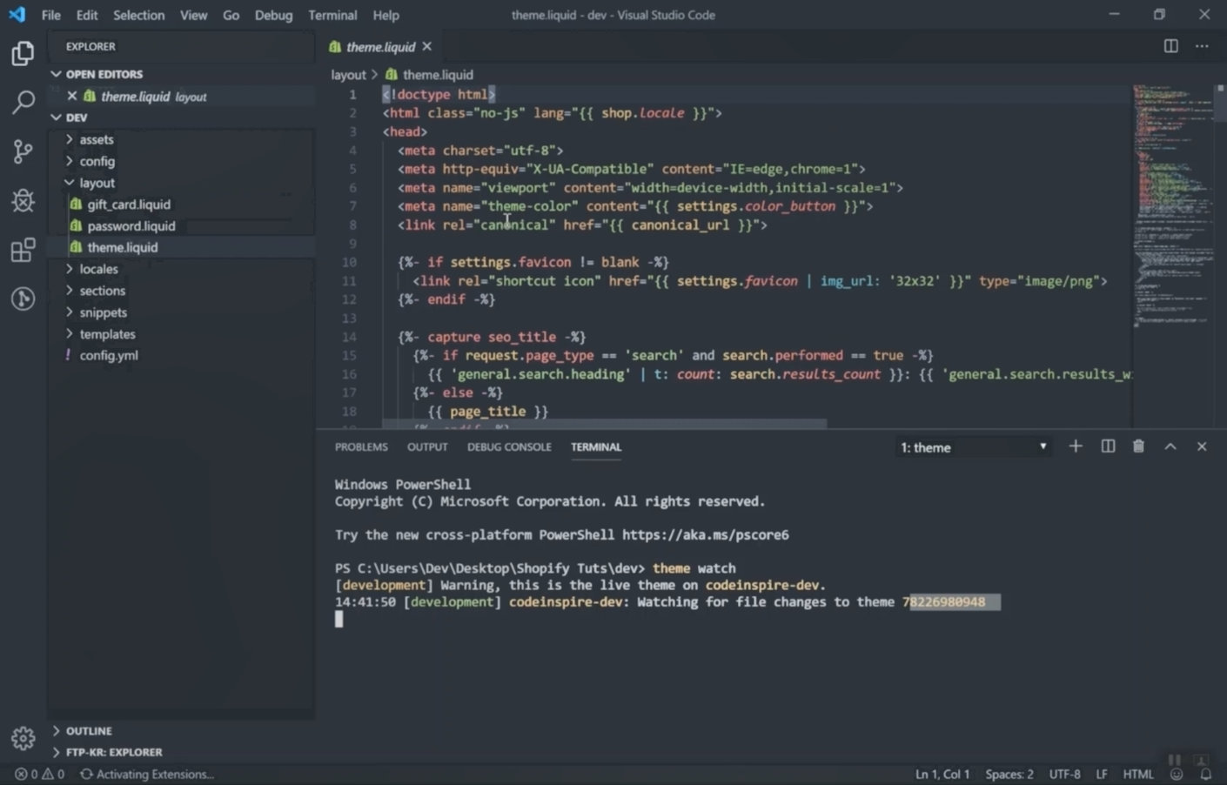Open the Explorer view in activity bar

[x=23, y=54]
